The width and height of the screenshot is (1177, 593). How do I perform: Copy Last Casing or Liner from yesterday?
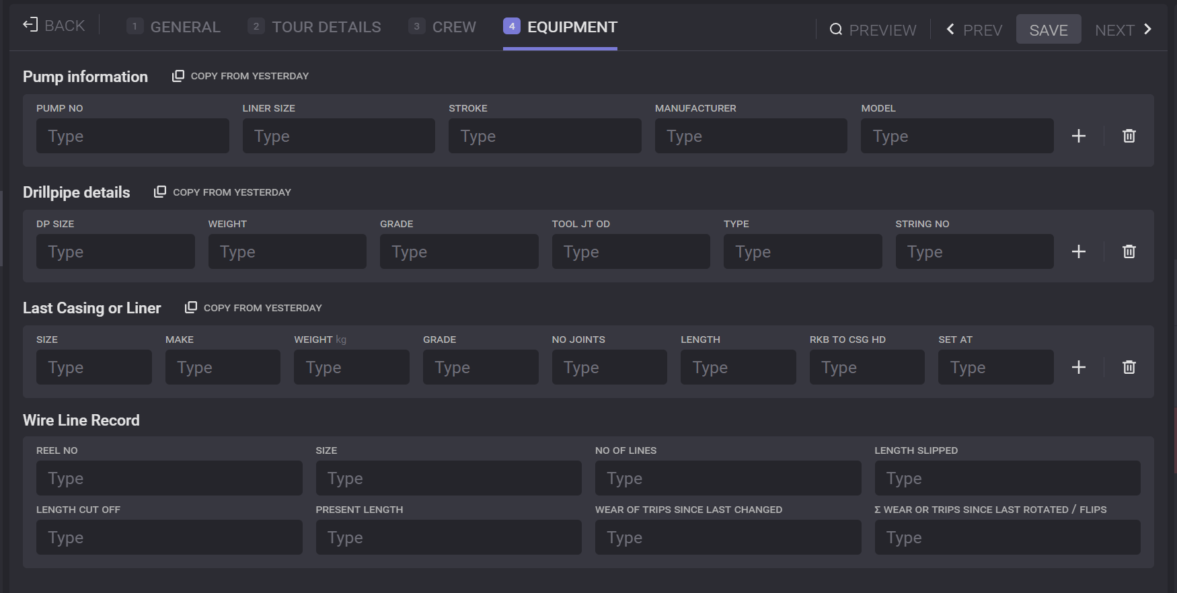point(254,308)
